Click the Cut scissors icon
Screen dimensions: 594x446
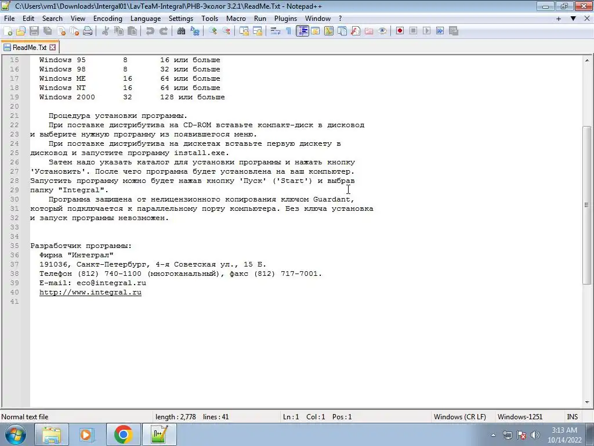pos(106,31)
